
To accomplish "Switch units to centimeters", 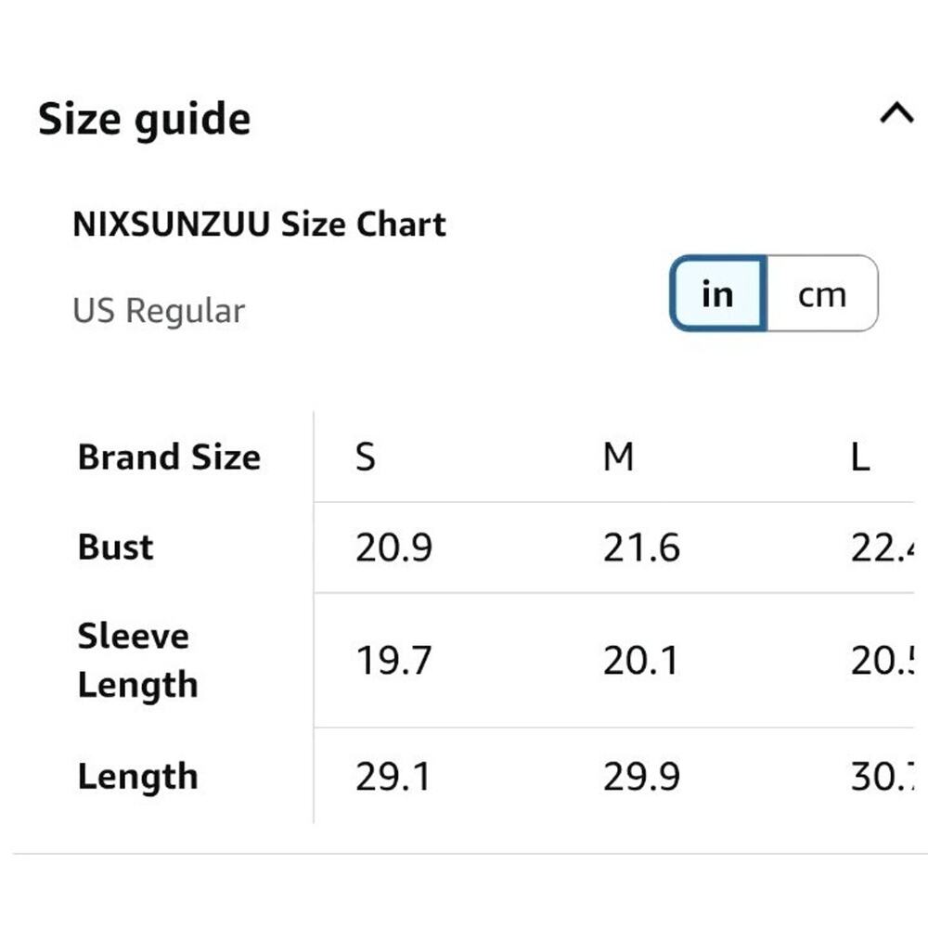I will point(822,294).
